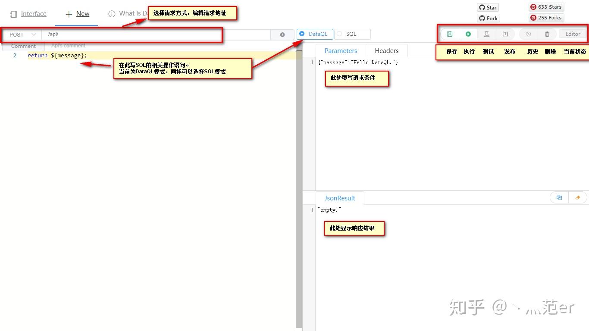Viewport: 589px width, 331px height.
Task: Execute the script via the green play icon
Action: pos(468,34)
